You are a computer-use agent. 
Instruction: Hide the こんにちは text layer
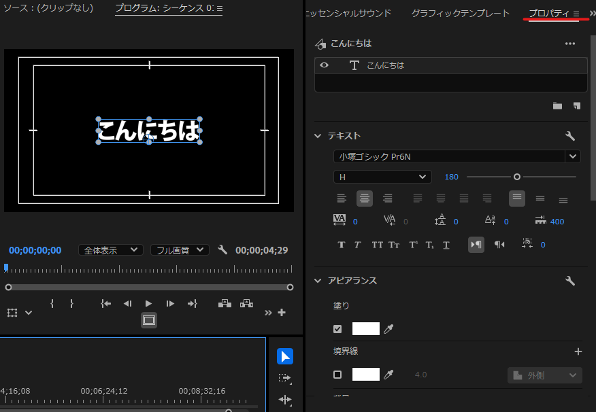coord(325,65)
